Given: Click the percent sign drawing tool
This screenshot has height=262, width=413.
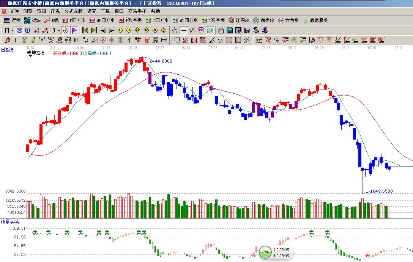Looking at the screenshot, I should (276, 40).
